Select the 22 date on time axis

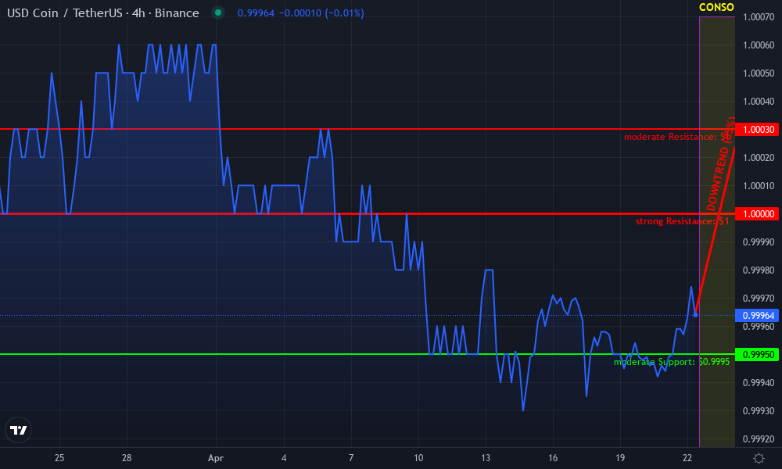[687, 458]
